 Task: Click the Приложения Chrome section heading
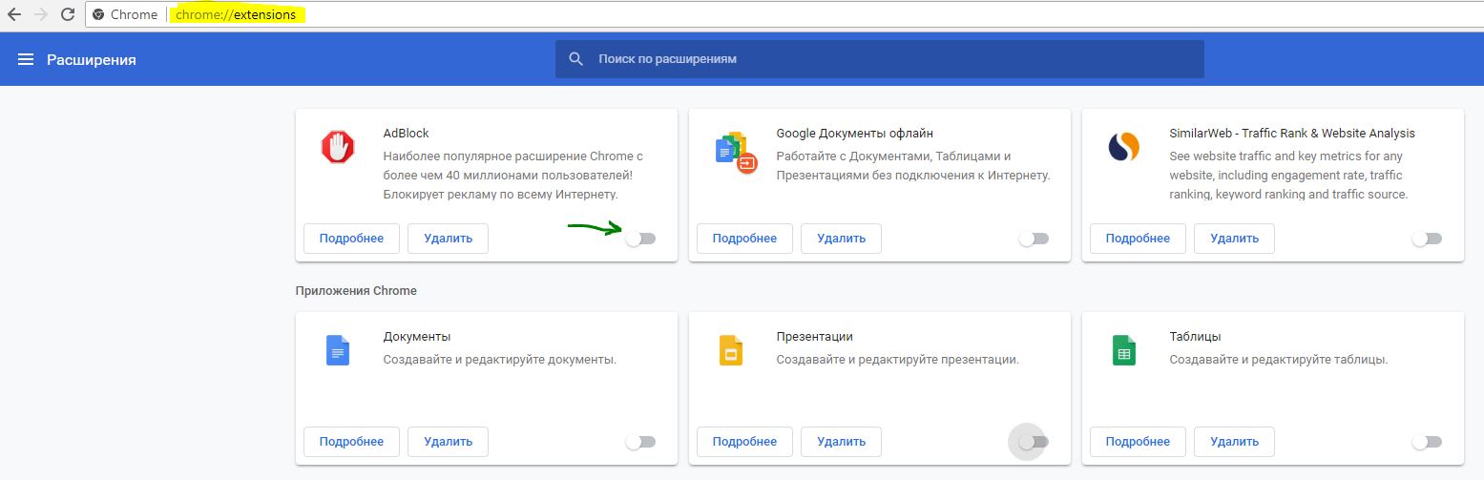[356, 290]
